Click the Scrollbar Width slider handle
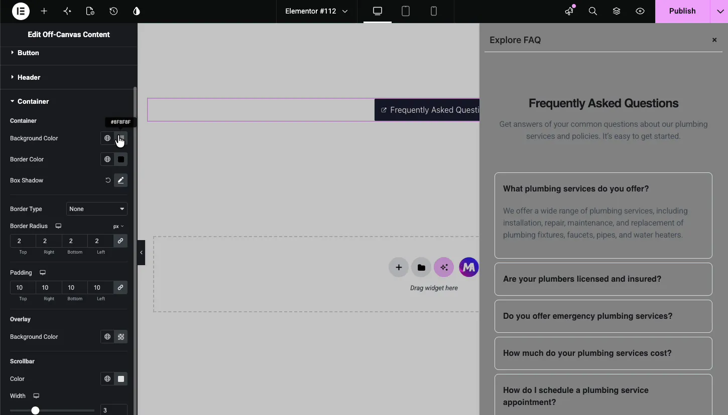Screen dimensions: 728x415 click(35, 410)
